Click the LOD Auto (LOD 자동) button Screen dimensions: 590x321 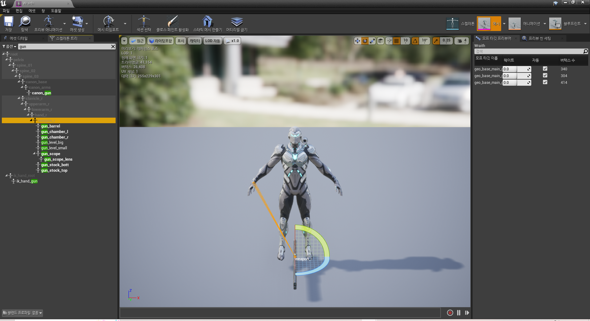pyautogui.click(x=213, y=41)
